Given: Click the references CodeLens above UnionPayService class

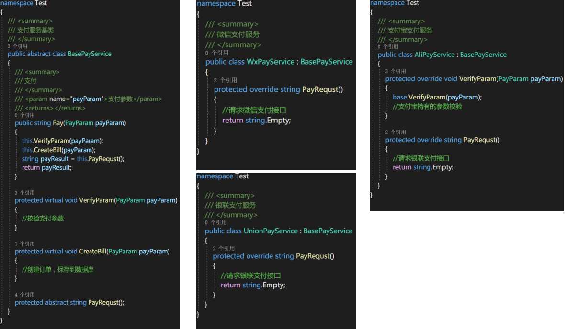Looking at the screenshot, I should [x=215, y=222].
